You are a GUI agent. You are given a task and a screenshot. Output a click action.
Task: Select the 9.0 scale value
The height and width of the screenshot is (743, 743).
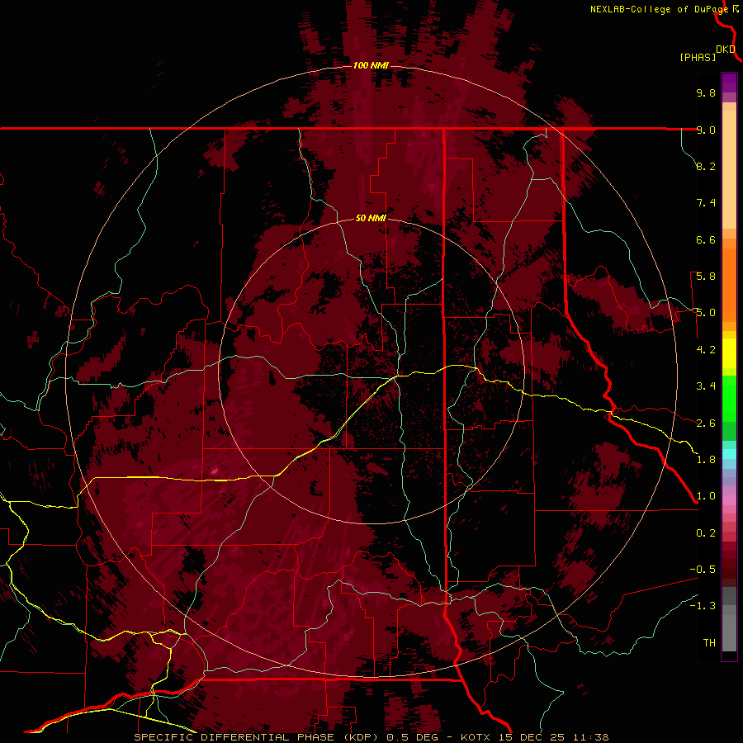706,130
